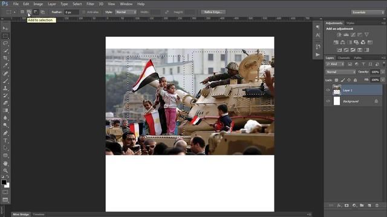Add a Brightness/Contrast adjustment
Screen dimensions: 387x217
point(339,35)
